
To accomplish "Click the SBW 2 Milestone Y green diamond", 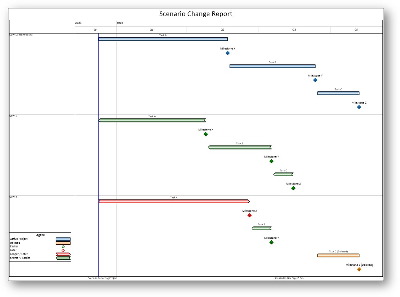I will (271, 242).
